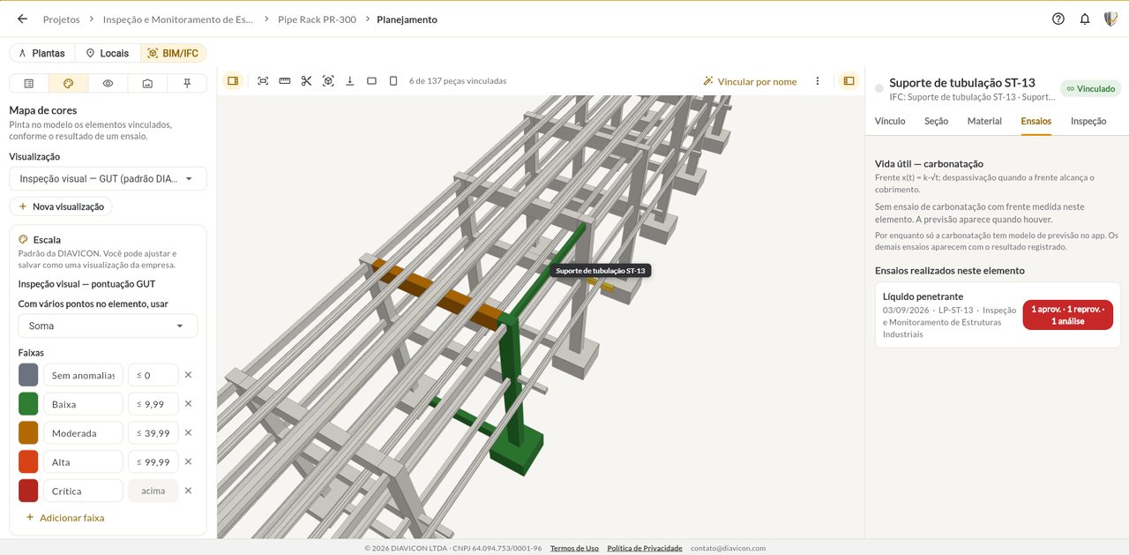Screen dimensions: 1129x555
Task: Open the Soma aggregation dropdown
Action: (x=108, y=326)
